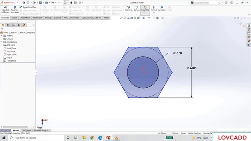Click the Extruded Boss/Base tool
Screen dimensions: 251x141
(x=5, y=10)
